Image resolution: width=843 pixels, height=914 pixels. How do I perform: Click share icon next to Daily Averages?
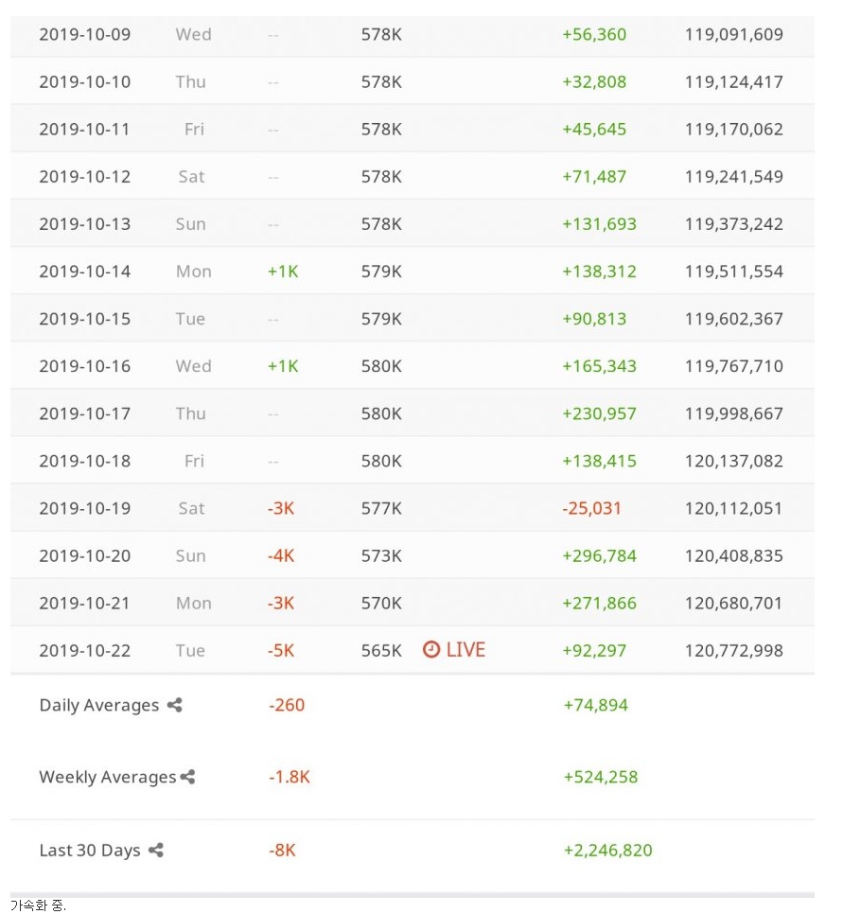(x=174, y=705)
